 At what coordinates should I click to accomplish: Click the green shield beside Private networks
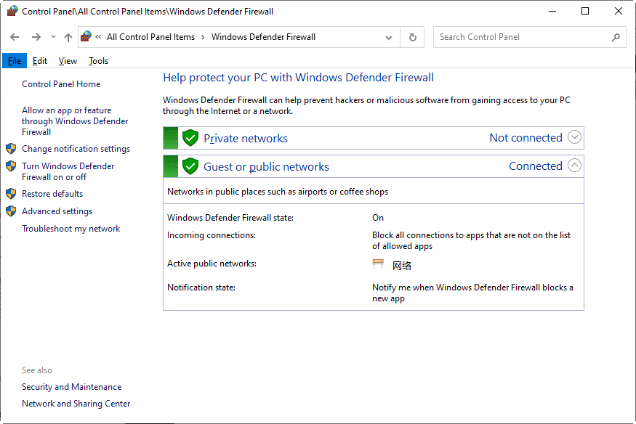pos(190,138)
